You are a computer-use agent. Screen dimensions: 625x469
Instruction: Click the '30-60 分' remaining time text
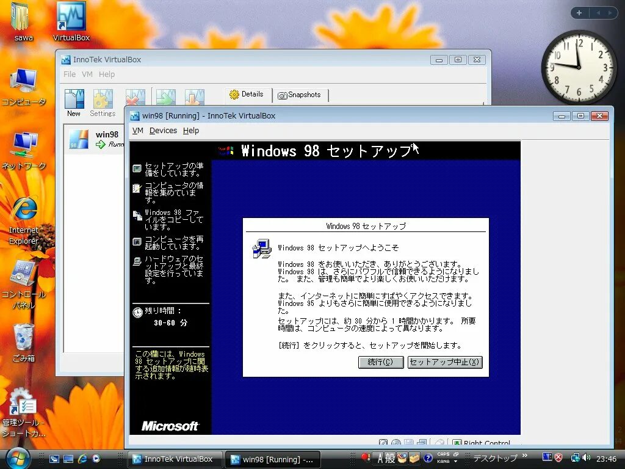(171, 322)
